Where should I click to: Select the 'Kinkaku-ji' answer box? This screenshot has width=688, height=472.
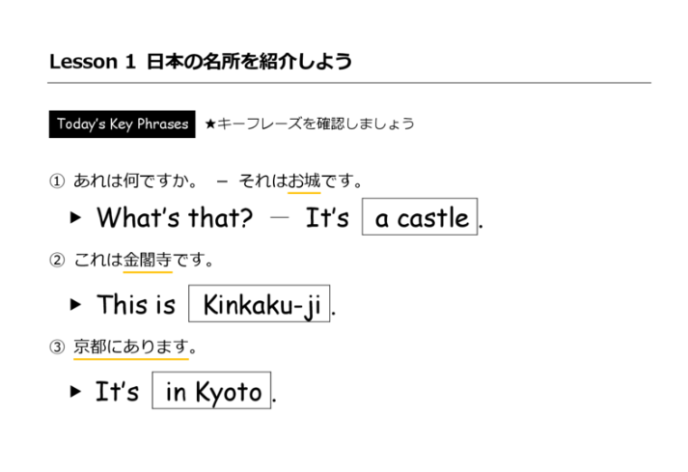click(261, 305)
